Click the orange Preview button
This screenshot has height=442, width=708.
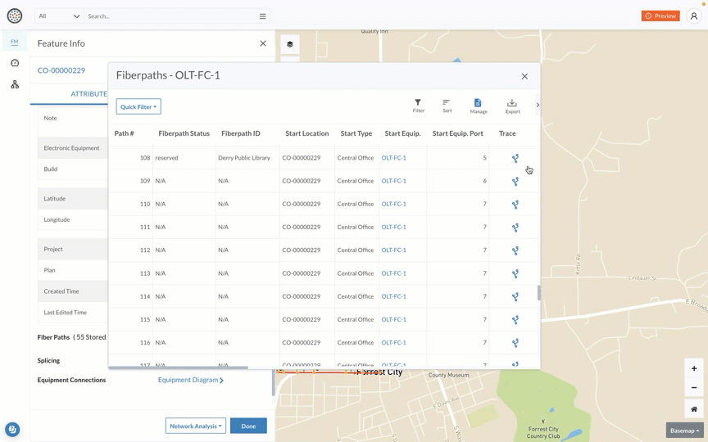coord(660,16)
